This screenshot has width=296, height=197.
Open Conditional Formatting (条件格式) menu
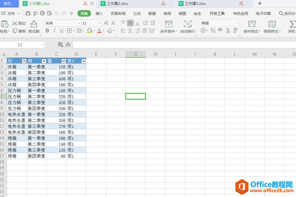point(252,27)
